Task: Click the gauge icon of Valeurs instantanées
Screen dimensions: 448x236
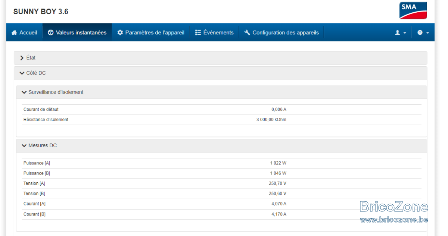Action: coord(51,33)
